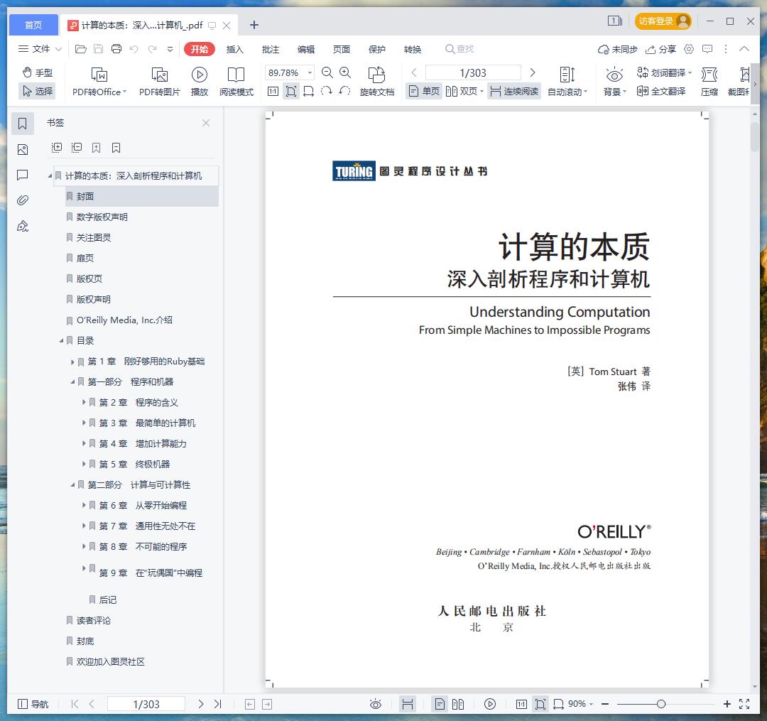Convert PDF to image (PDF转图片)

click(x=160, y=81)
